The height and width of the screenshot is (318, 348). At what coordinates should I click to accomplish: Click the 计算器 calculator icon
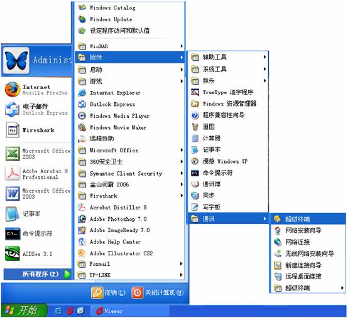(x=195, y=138)
